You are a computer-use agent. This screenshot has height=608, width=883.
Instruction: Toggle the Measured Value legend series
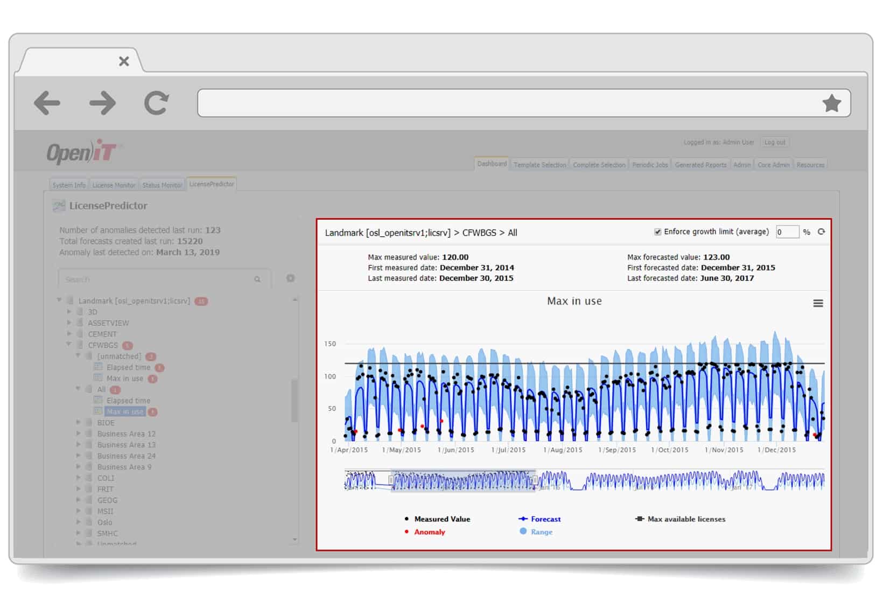[x=437, y=519]
